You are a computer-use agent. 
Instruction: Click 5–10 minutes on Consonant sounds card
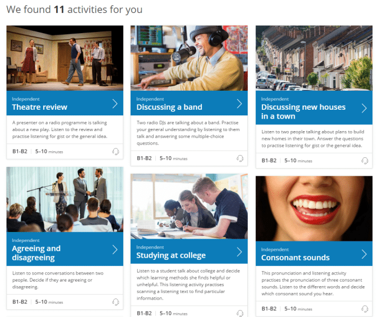point(298,309)
